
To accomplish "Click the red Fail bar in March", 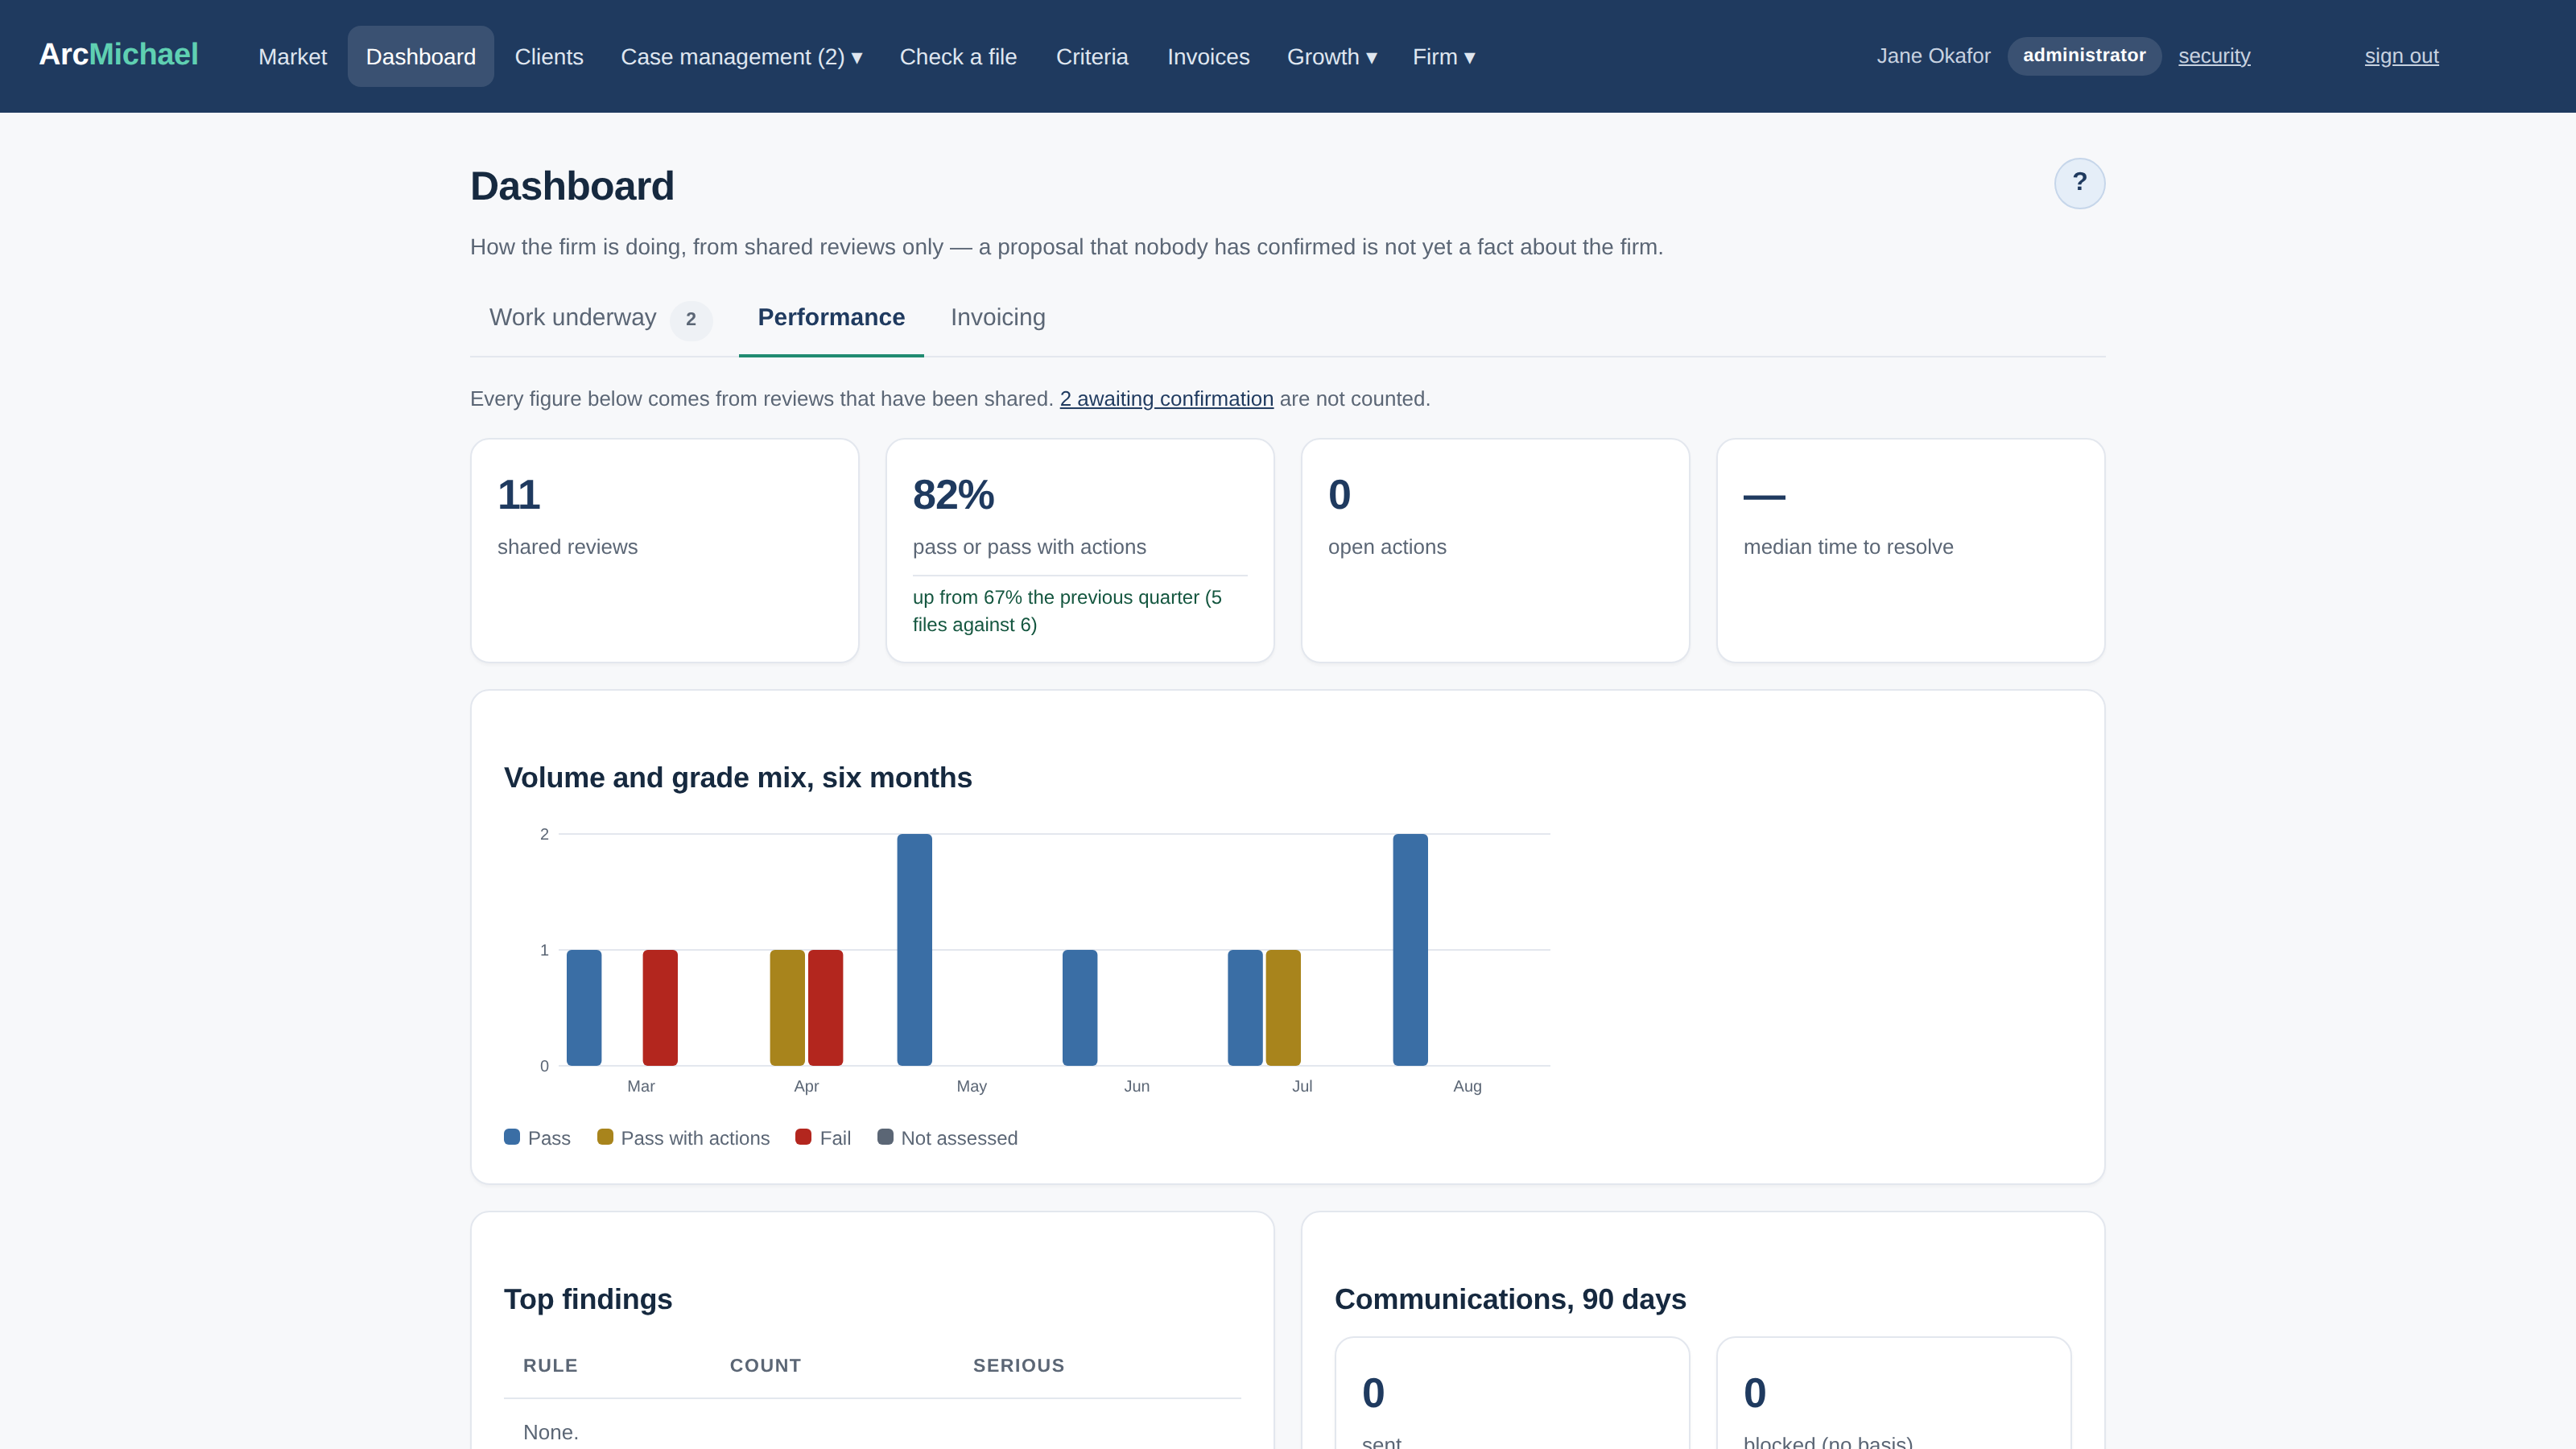I will (x=660, y=1007).
